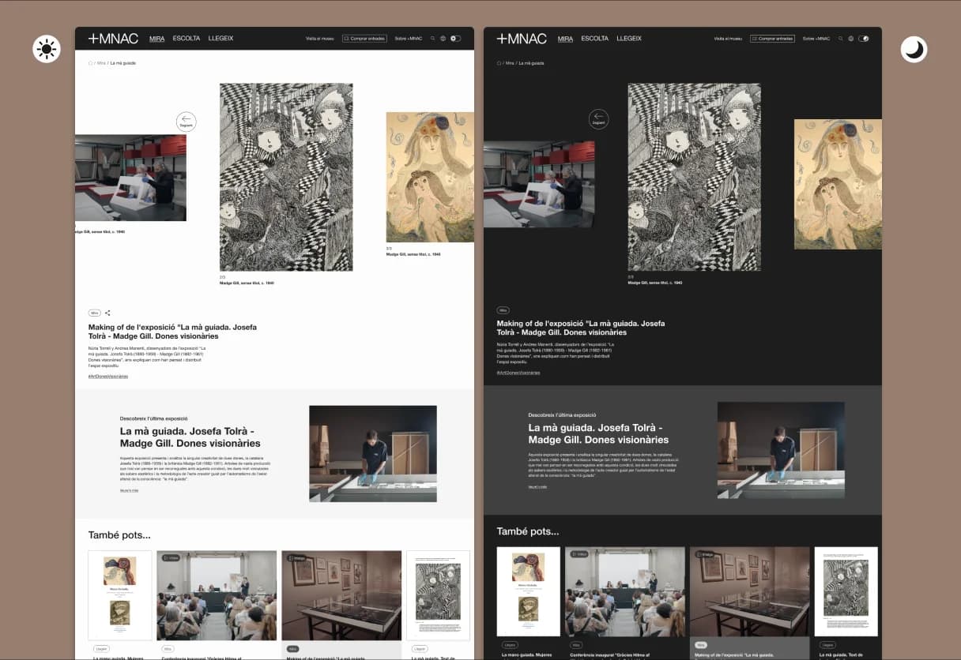This screenshot has width=961, height=660.
Task: Open MIRA menu in the light header
Action: point(157,39)
